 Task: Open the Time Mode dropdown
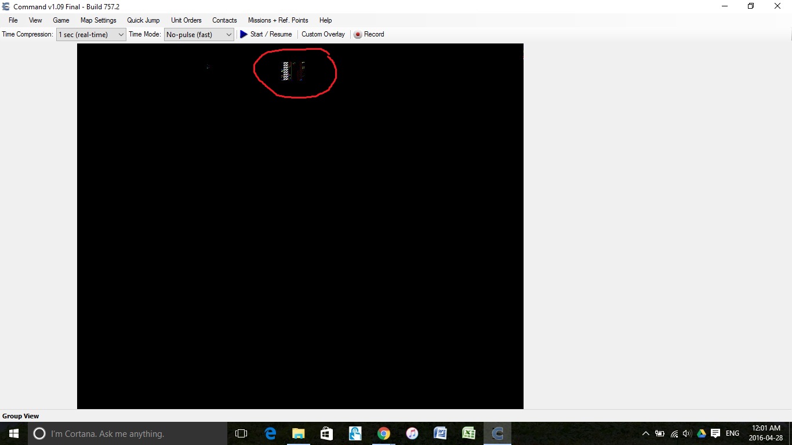pyautogui.click(x=229, y=34)
